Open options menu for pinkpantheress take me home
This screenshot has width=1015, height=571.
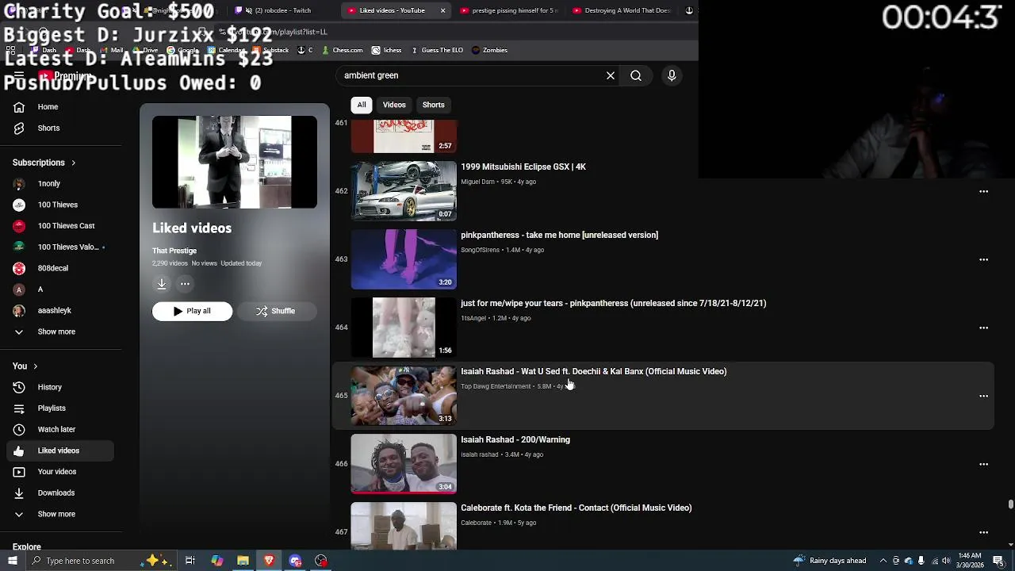(x=983, y=259)
